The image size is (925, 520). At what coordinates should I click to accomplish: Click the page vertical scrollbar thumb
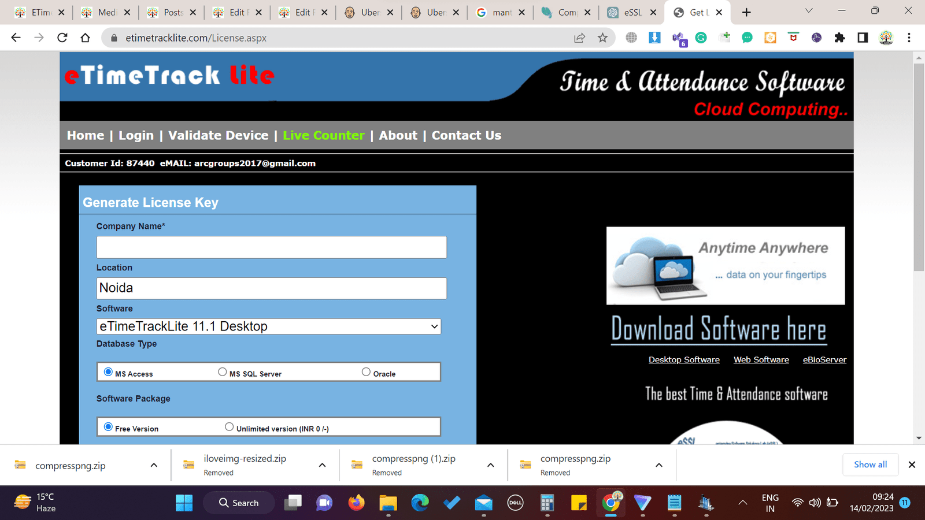pyautogui.click(x=919, y=166)
